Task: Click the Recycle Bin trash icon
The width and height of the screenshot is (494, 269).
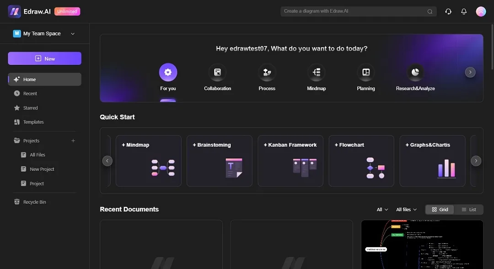Action: tap(17, 202)
